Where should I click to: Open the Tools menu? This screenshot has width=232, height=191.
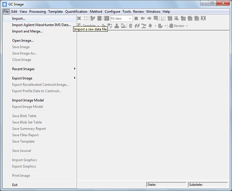point(127,12)
